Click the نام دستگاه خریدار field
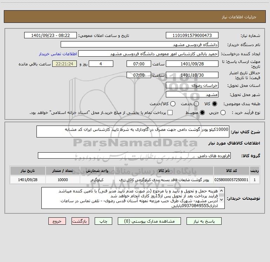The image size is (270, 262). (140, 45)
